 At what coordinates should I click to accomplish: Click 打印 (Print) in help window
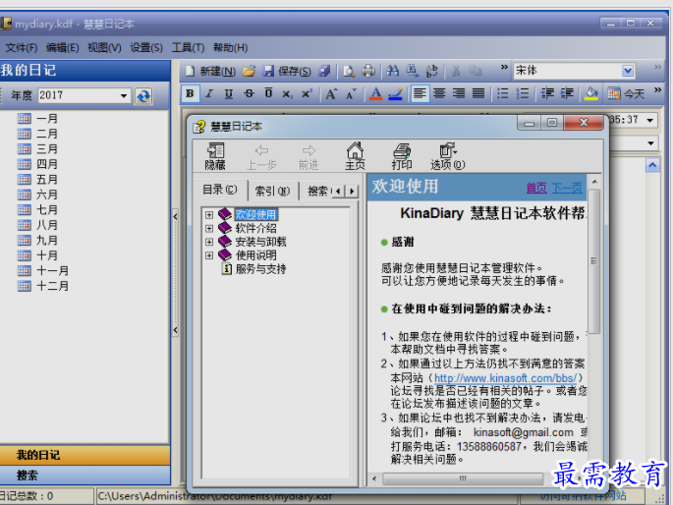(402, 156)
